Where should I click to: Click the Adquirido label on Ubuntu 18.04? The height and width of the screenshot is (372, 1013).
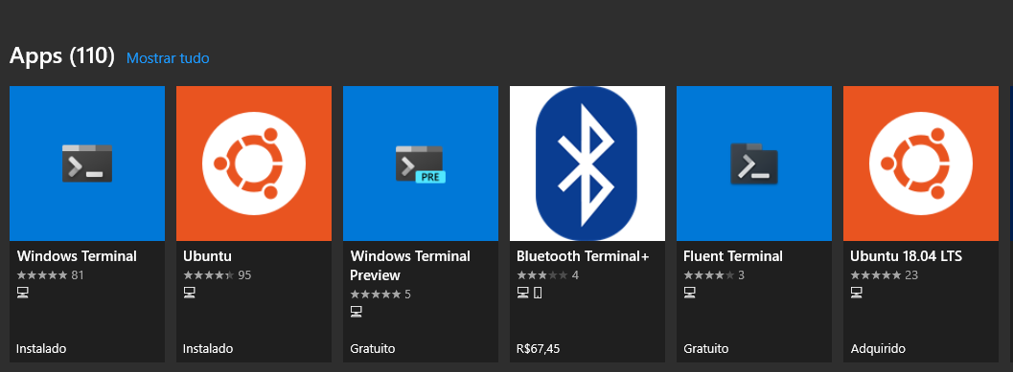click(878, 349)
